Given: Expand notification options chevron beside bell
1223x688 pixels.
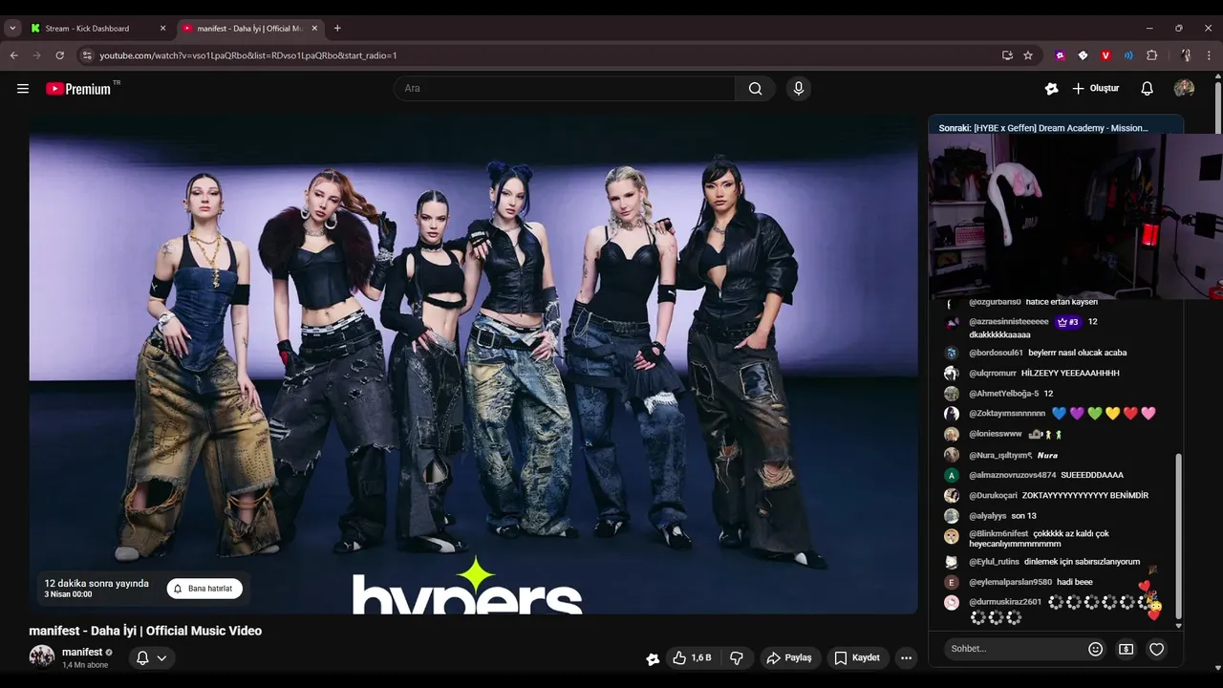Looking at the screenshot, I should pos(161,657).
